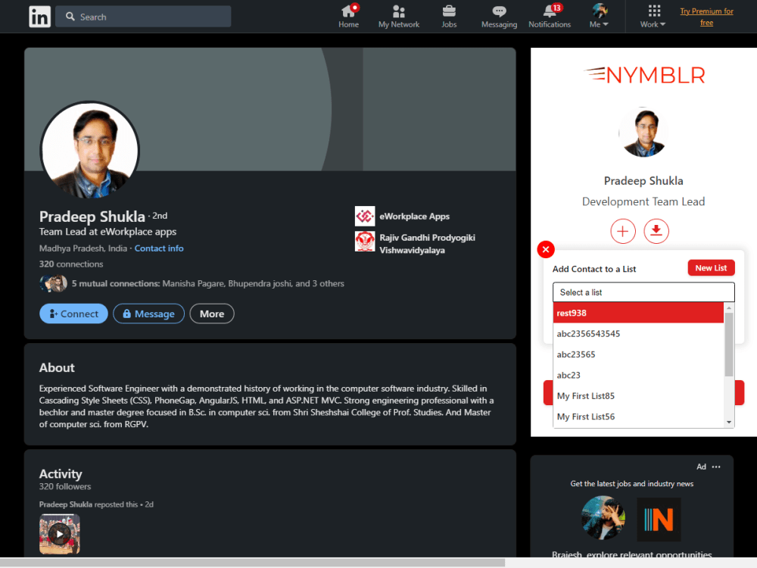The height and width of the screenshot is (568, 757).
Task: Click the list dropdown scroll-down arrow
Action: [x=729, y=423]
